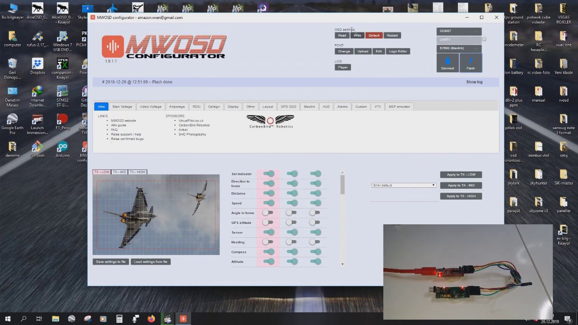Toggle Compass in the TX-MID column
Image resolution: width=578 pixels, height=325 pixels.
pos(292,252)
